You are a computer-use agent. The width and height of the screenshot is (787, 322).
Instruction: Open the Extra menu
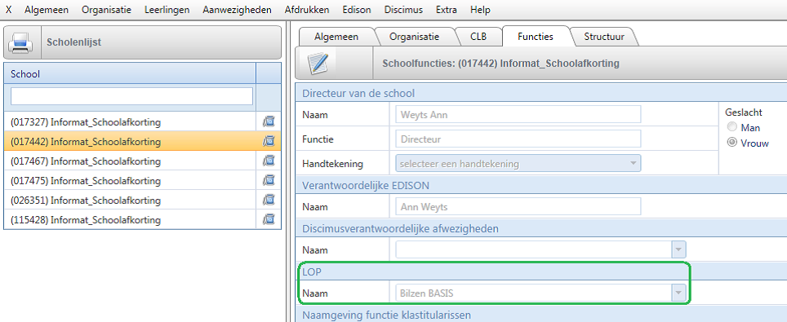(x=447, y=10)
